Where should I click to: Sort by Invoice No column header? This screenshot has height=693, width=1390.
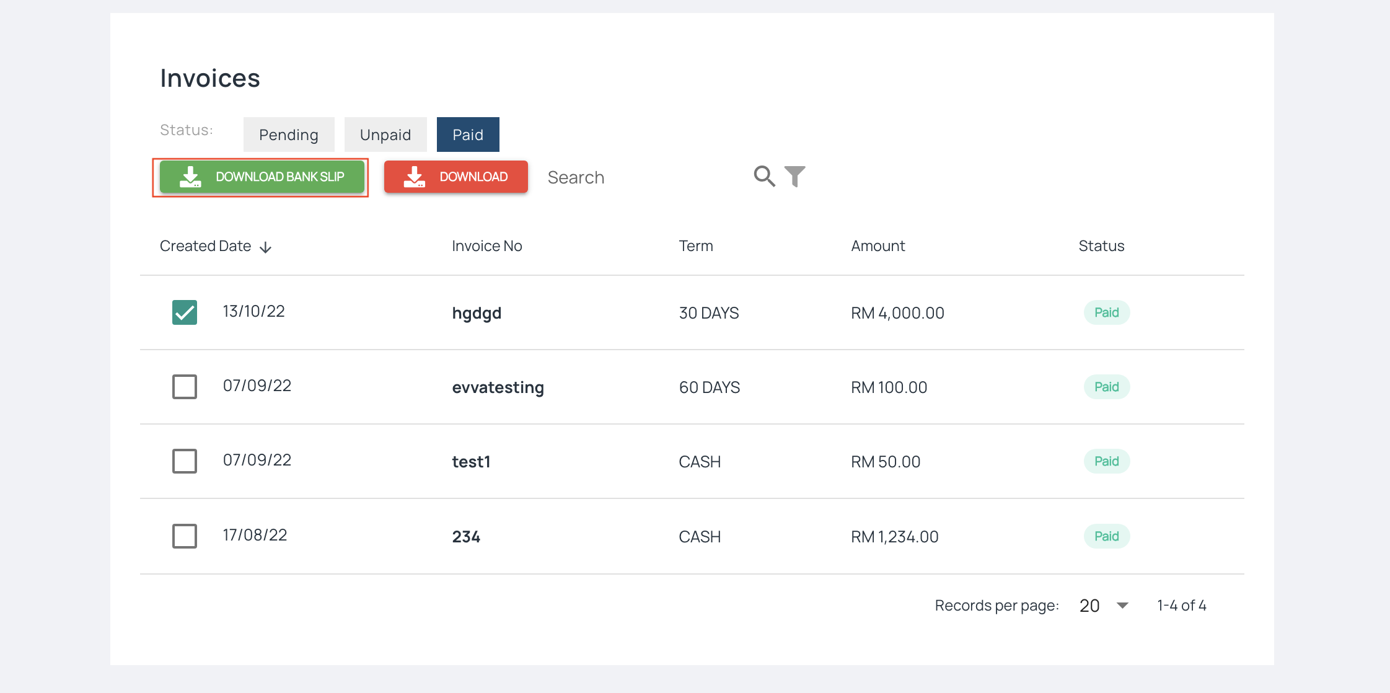pyautogui.click(x=486, y=246)
